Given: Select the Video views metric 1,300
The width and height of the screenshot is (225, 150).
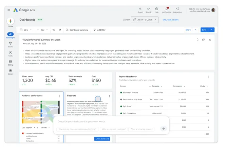Looking at the screenshot, I should pos(27,80).
